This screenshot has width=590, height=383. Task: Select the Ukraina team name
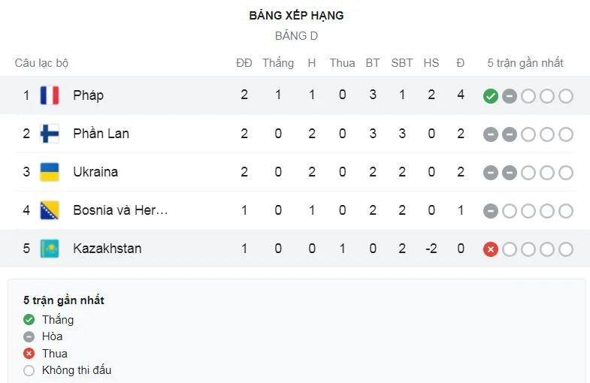[95, 172]
